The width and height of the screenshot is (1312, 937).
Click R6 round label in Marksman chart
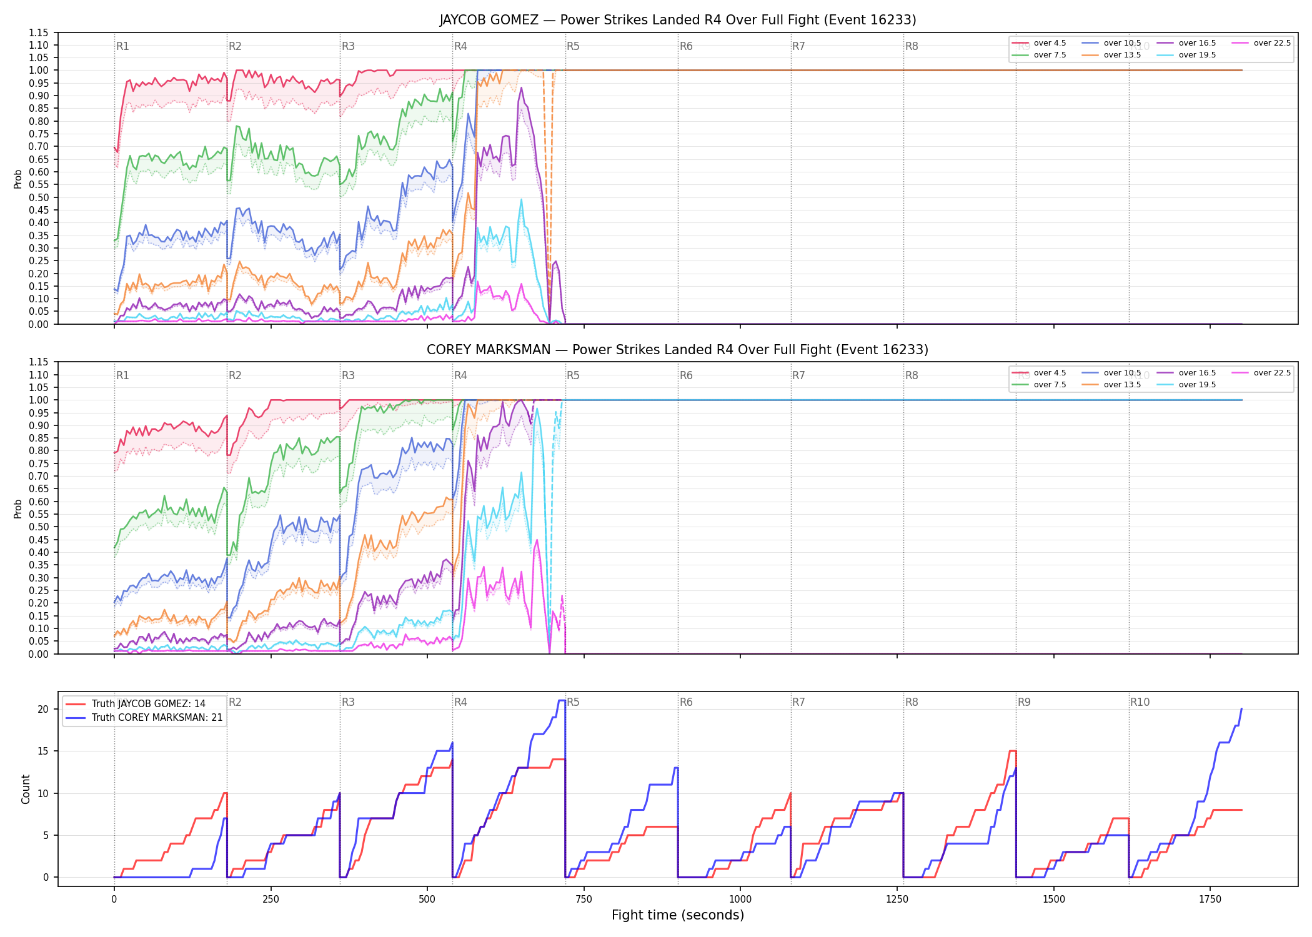tap(686, 375)
